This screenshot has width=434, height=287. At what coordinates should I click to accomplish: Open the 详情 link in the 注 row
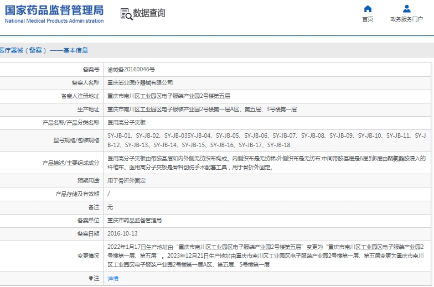[113, 279]
